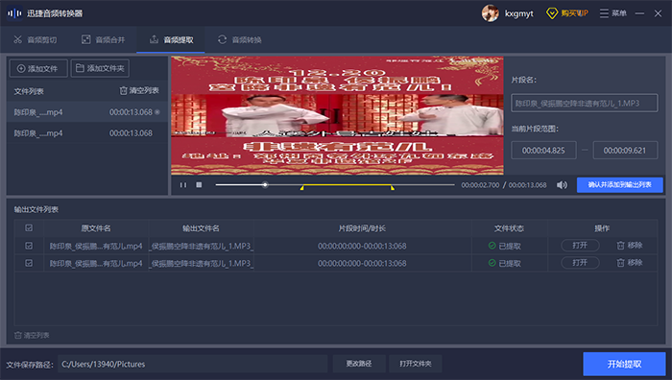672x380 pixels.
Task: Select the first file in 文件列表
Action: tap(87, 112)
